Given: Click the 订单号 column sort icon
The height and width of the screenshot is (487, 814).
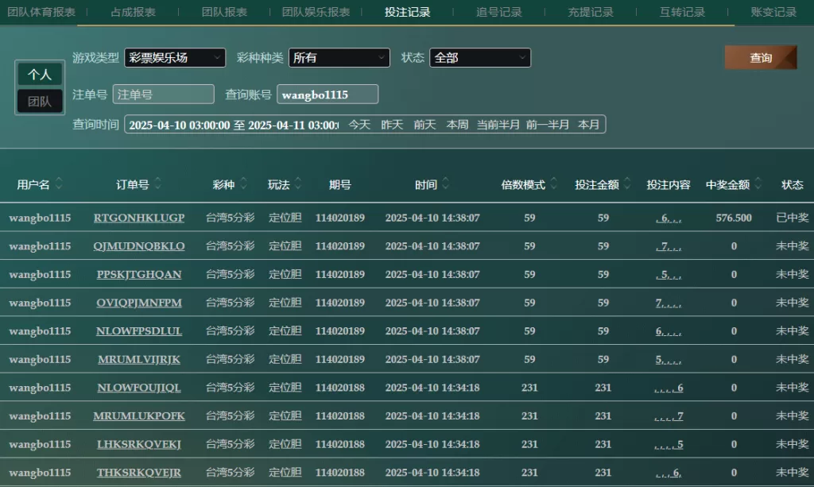Looking at the screenshot, I should [157, 184].
